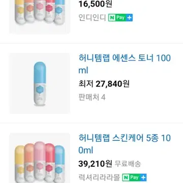Open the bottom five-bottle skincare set thumbnail
The height and width of the screenshot is (183, 183).
[40, 158]
